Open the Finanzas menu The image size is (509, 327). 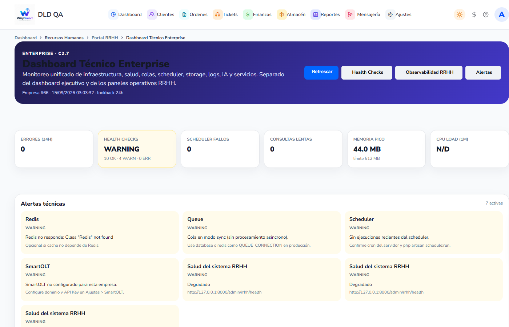click(257, 15)
